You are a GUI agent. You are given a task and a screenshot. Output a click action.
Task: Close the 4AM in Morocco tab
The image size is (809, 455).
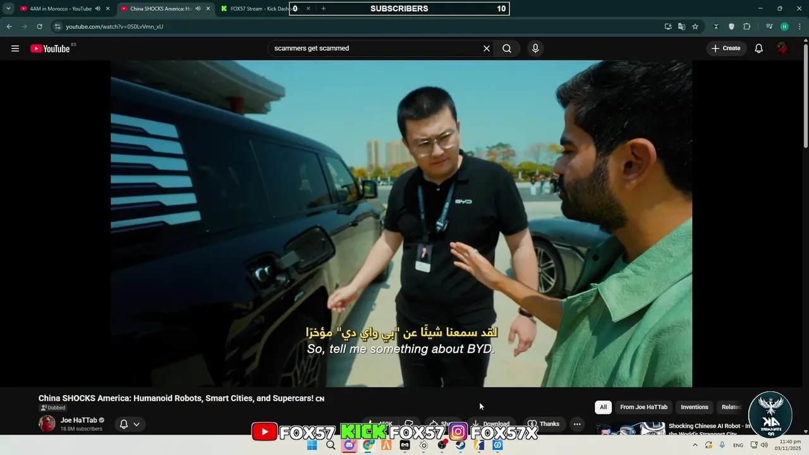(108, 9)
